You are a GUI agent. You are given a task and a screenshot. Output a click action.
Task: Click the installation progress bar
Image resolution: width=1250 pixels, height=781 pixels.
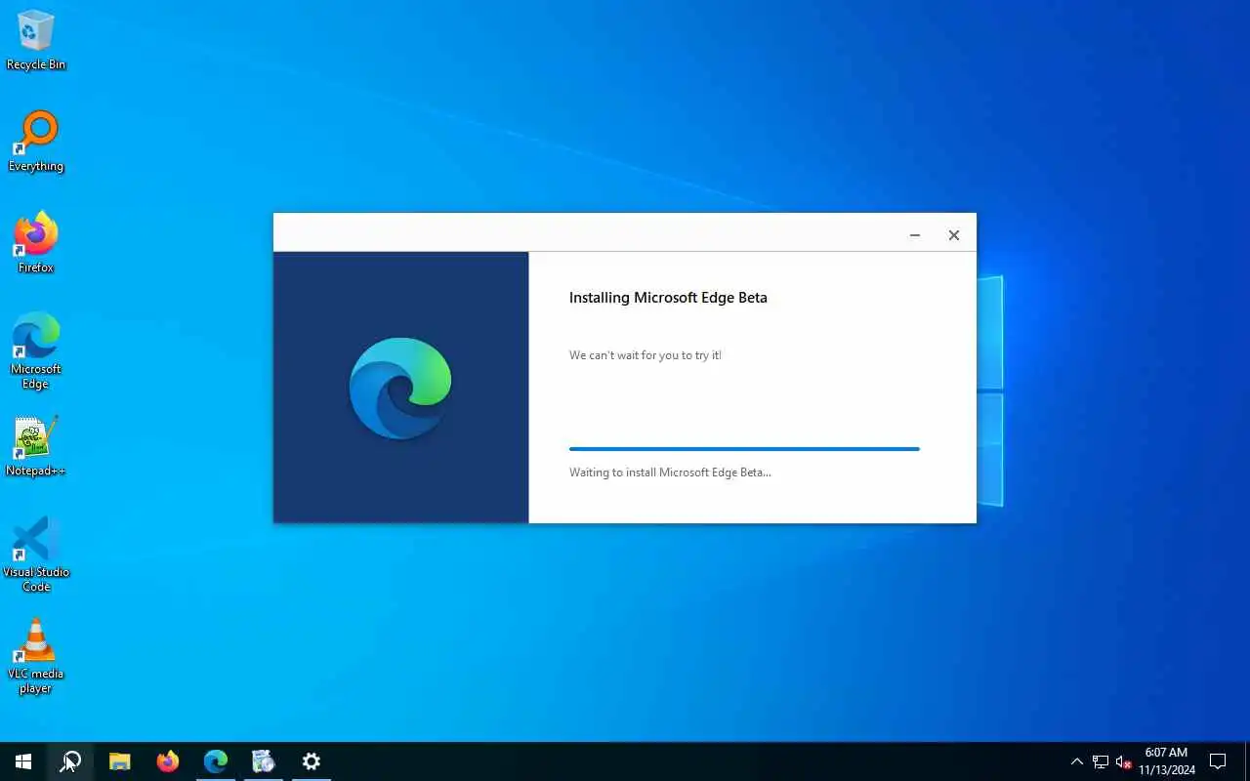coord(744,449)
